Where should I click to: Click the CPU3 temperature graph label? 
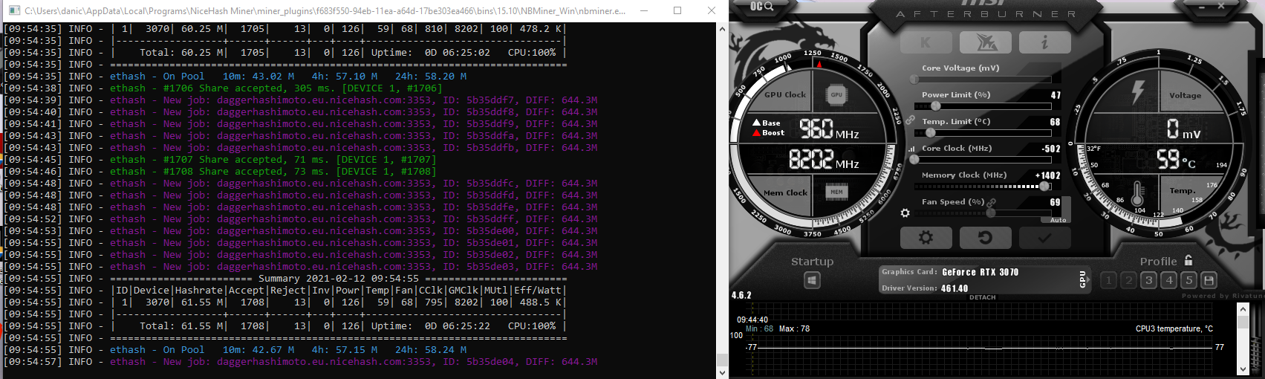pyautogui.click(x=1174, y=328)
